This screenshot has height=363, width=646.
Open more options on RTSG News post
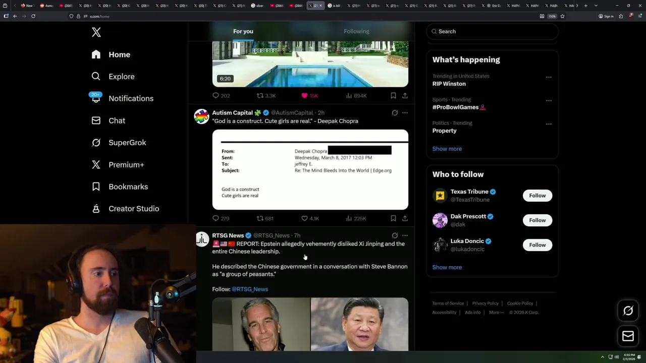coord(405,235)
